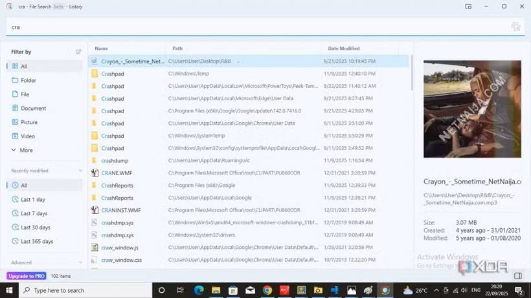Click the edit filters icon beside Filter by
The image size is (531, 298).
tap(78, 52)
